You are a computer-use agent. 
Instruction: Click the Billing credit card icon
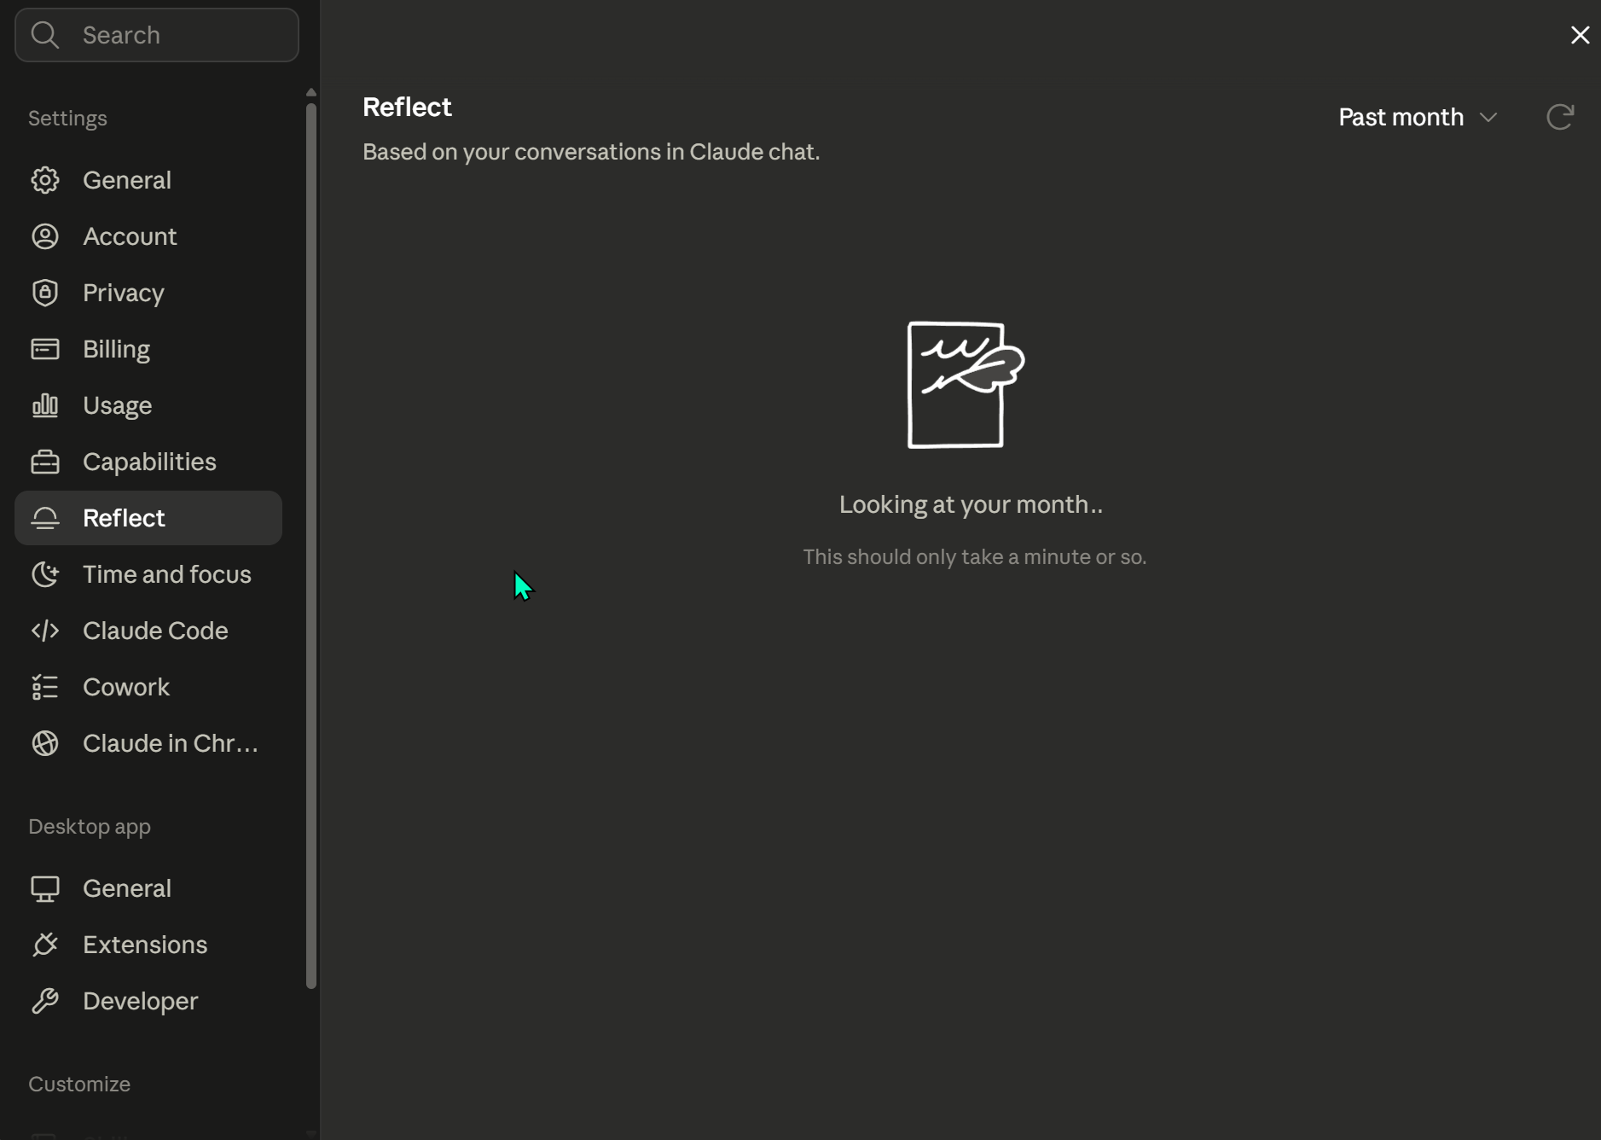tap(45, 349)
